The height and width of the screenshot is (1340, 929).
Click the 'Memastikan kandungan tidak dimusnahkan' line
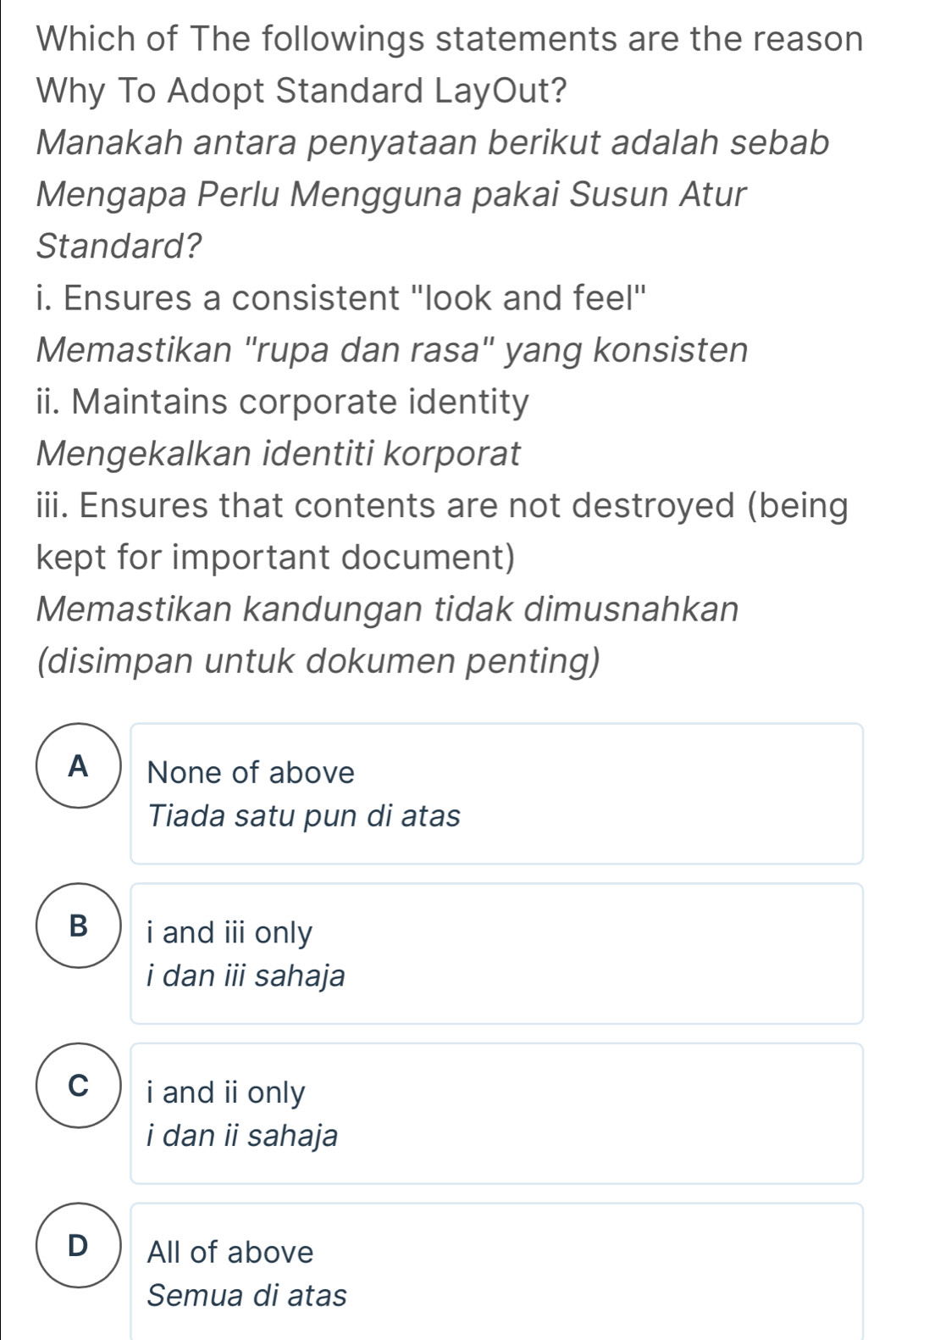coord(387,609)
